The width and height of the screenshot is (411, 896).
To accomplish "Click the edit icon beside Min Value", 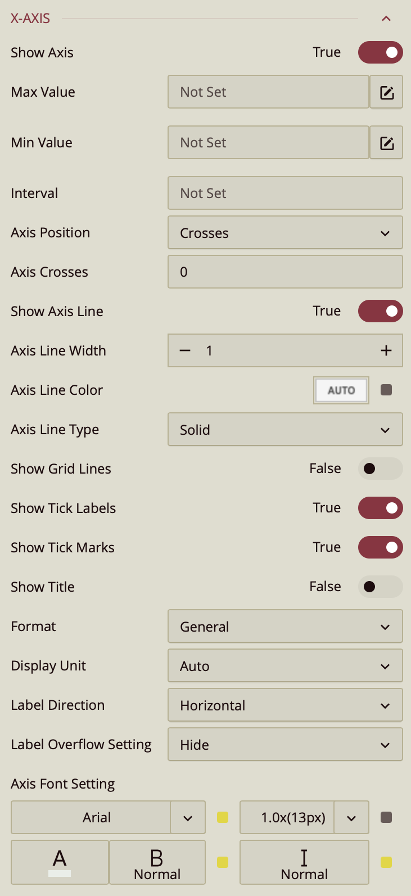I will coord(387,143).
